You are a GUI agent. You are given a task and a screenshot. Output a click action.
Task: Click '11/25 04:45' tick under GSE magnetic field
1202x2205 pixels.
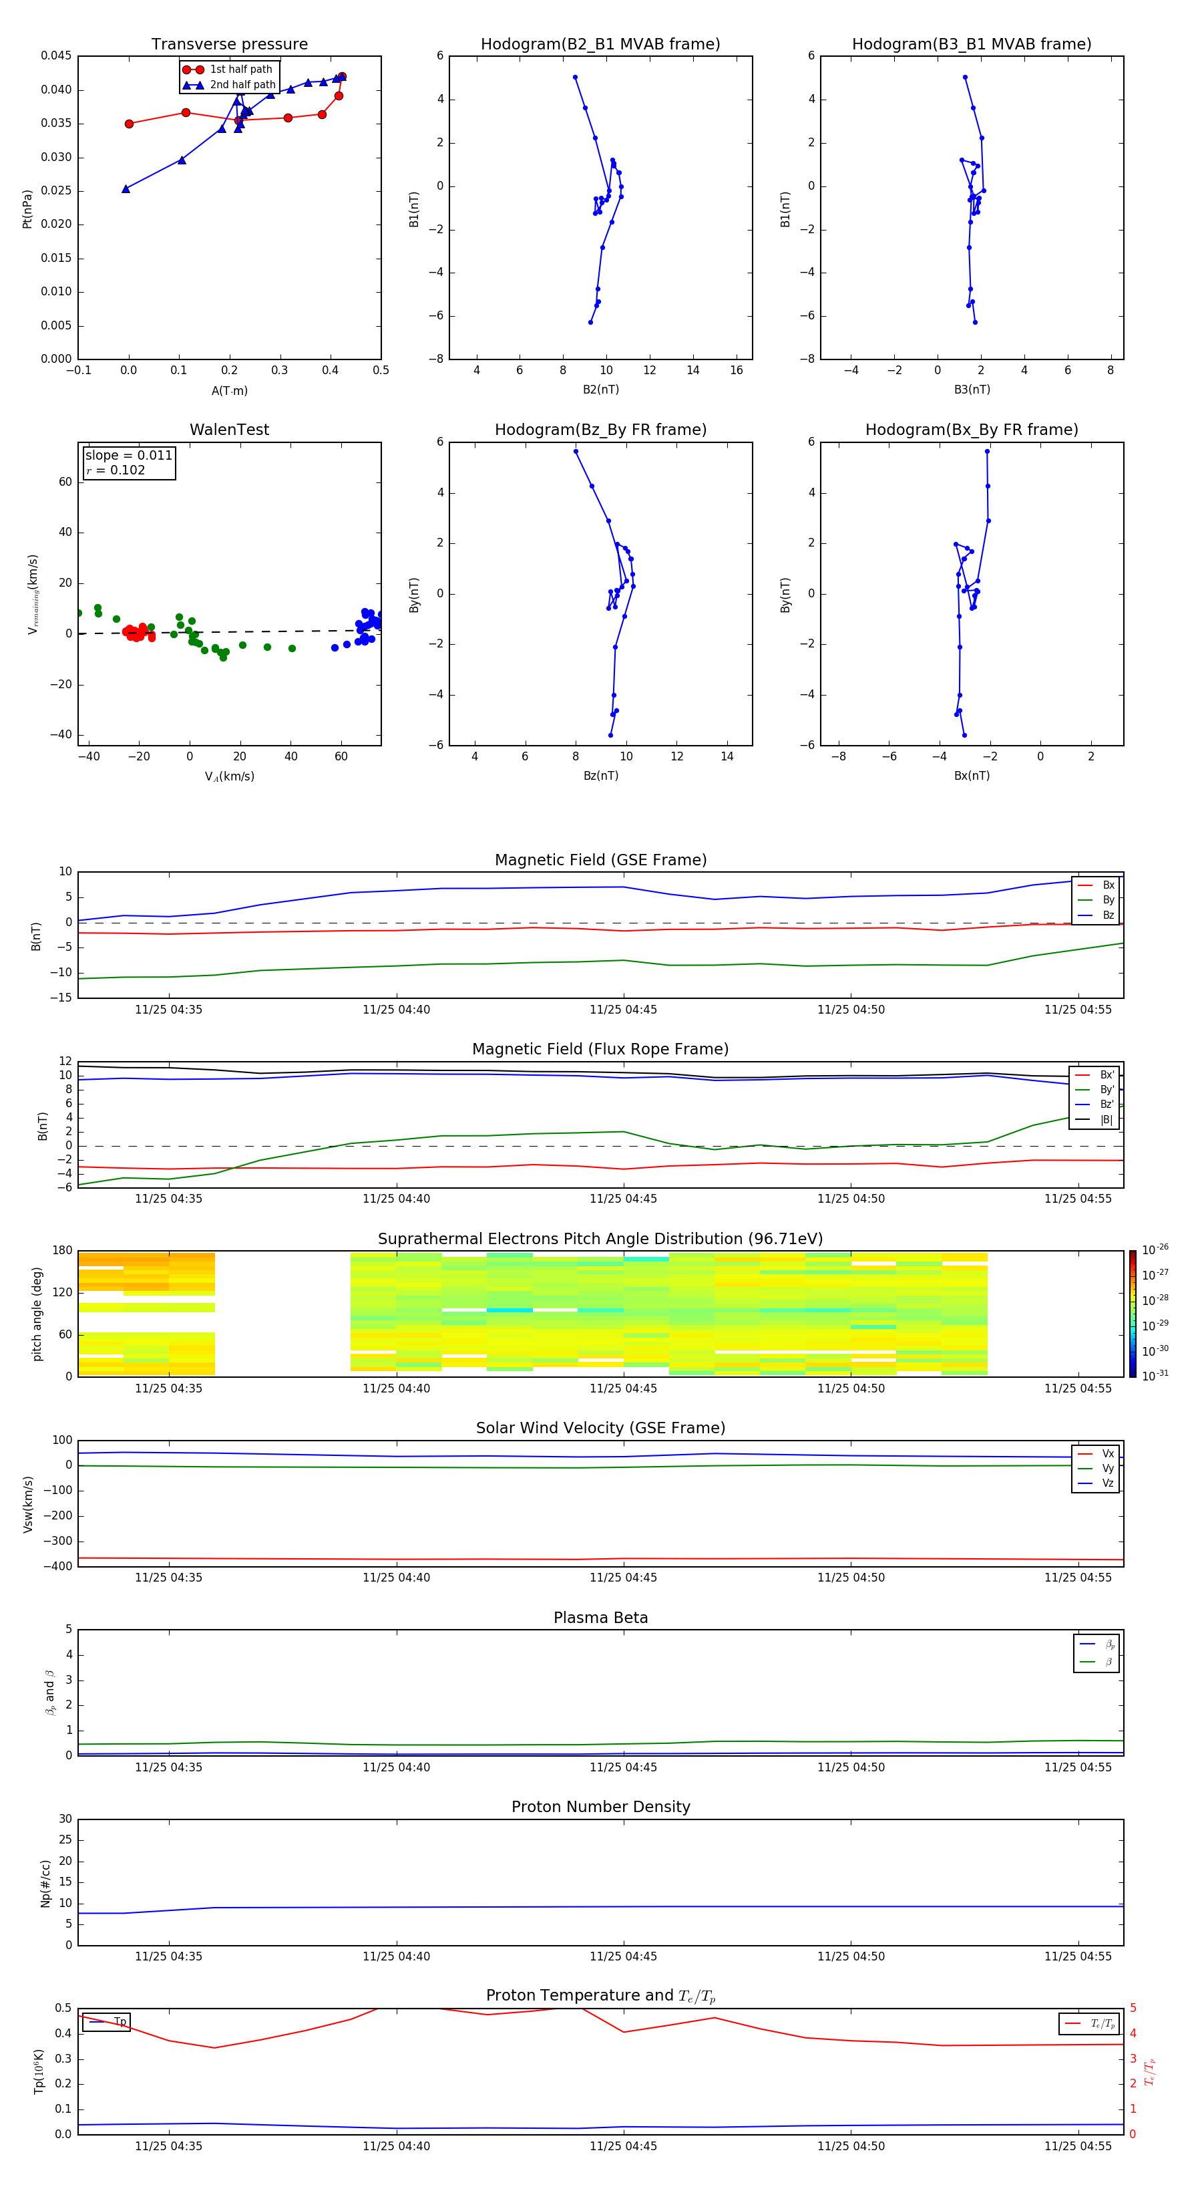pos(623,1009)
